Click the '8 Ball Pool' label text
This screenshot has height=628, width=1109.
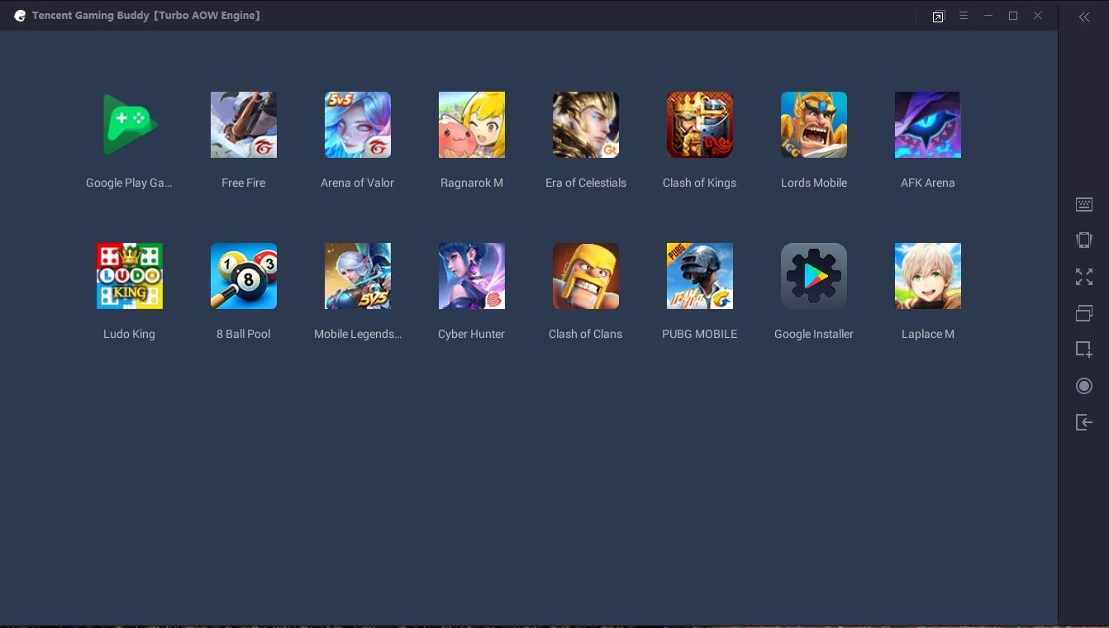pos(244,334)
